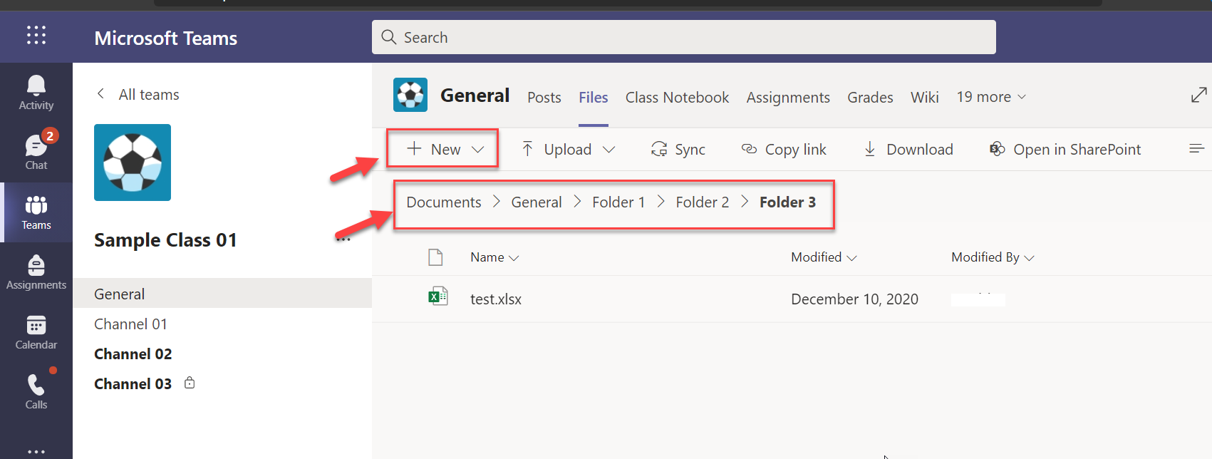Viewport: 1212px width, 459px height.
Task: Click the Sample Class 01 team name
Action: point(165,240)
